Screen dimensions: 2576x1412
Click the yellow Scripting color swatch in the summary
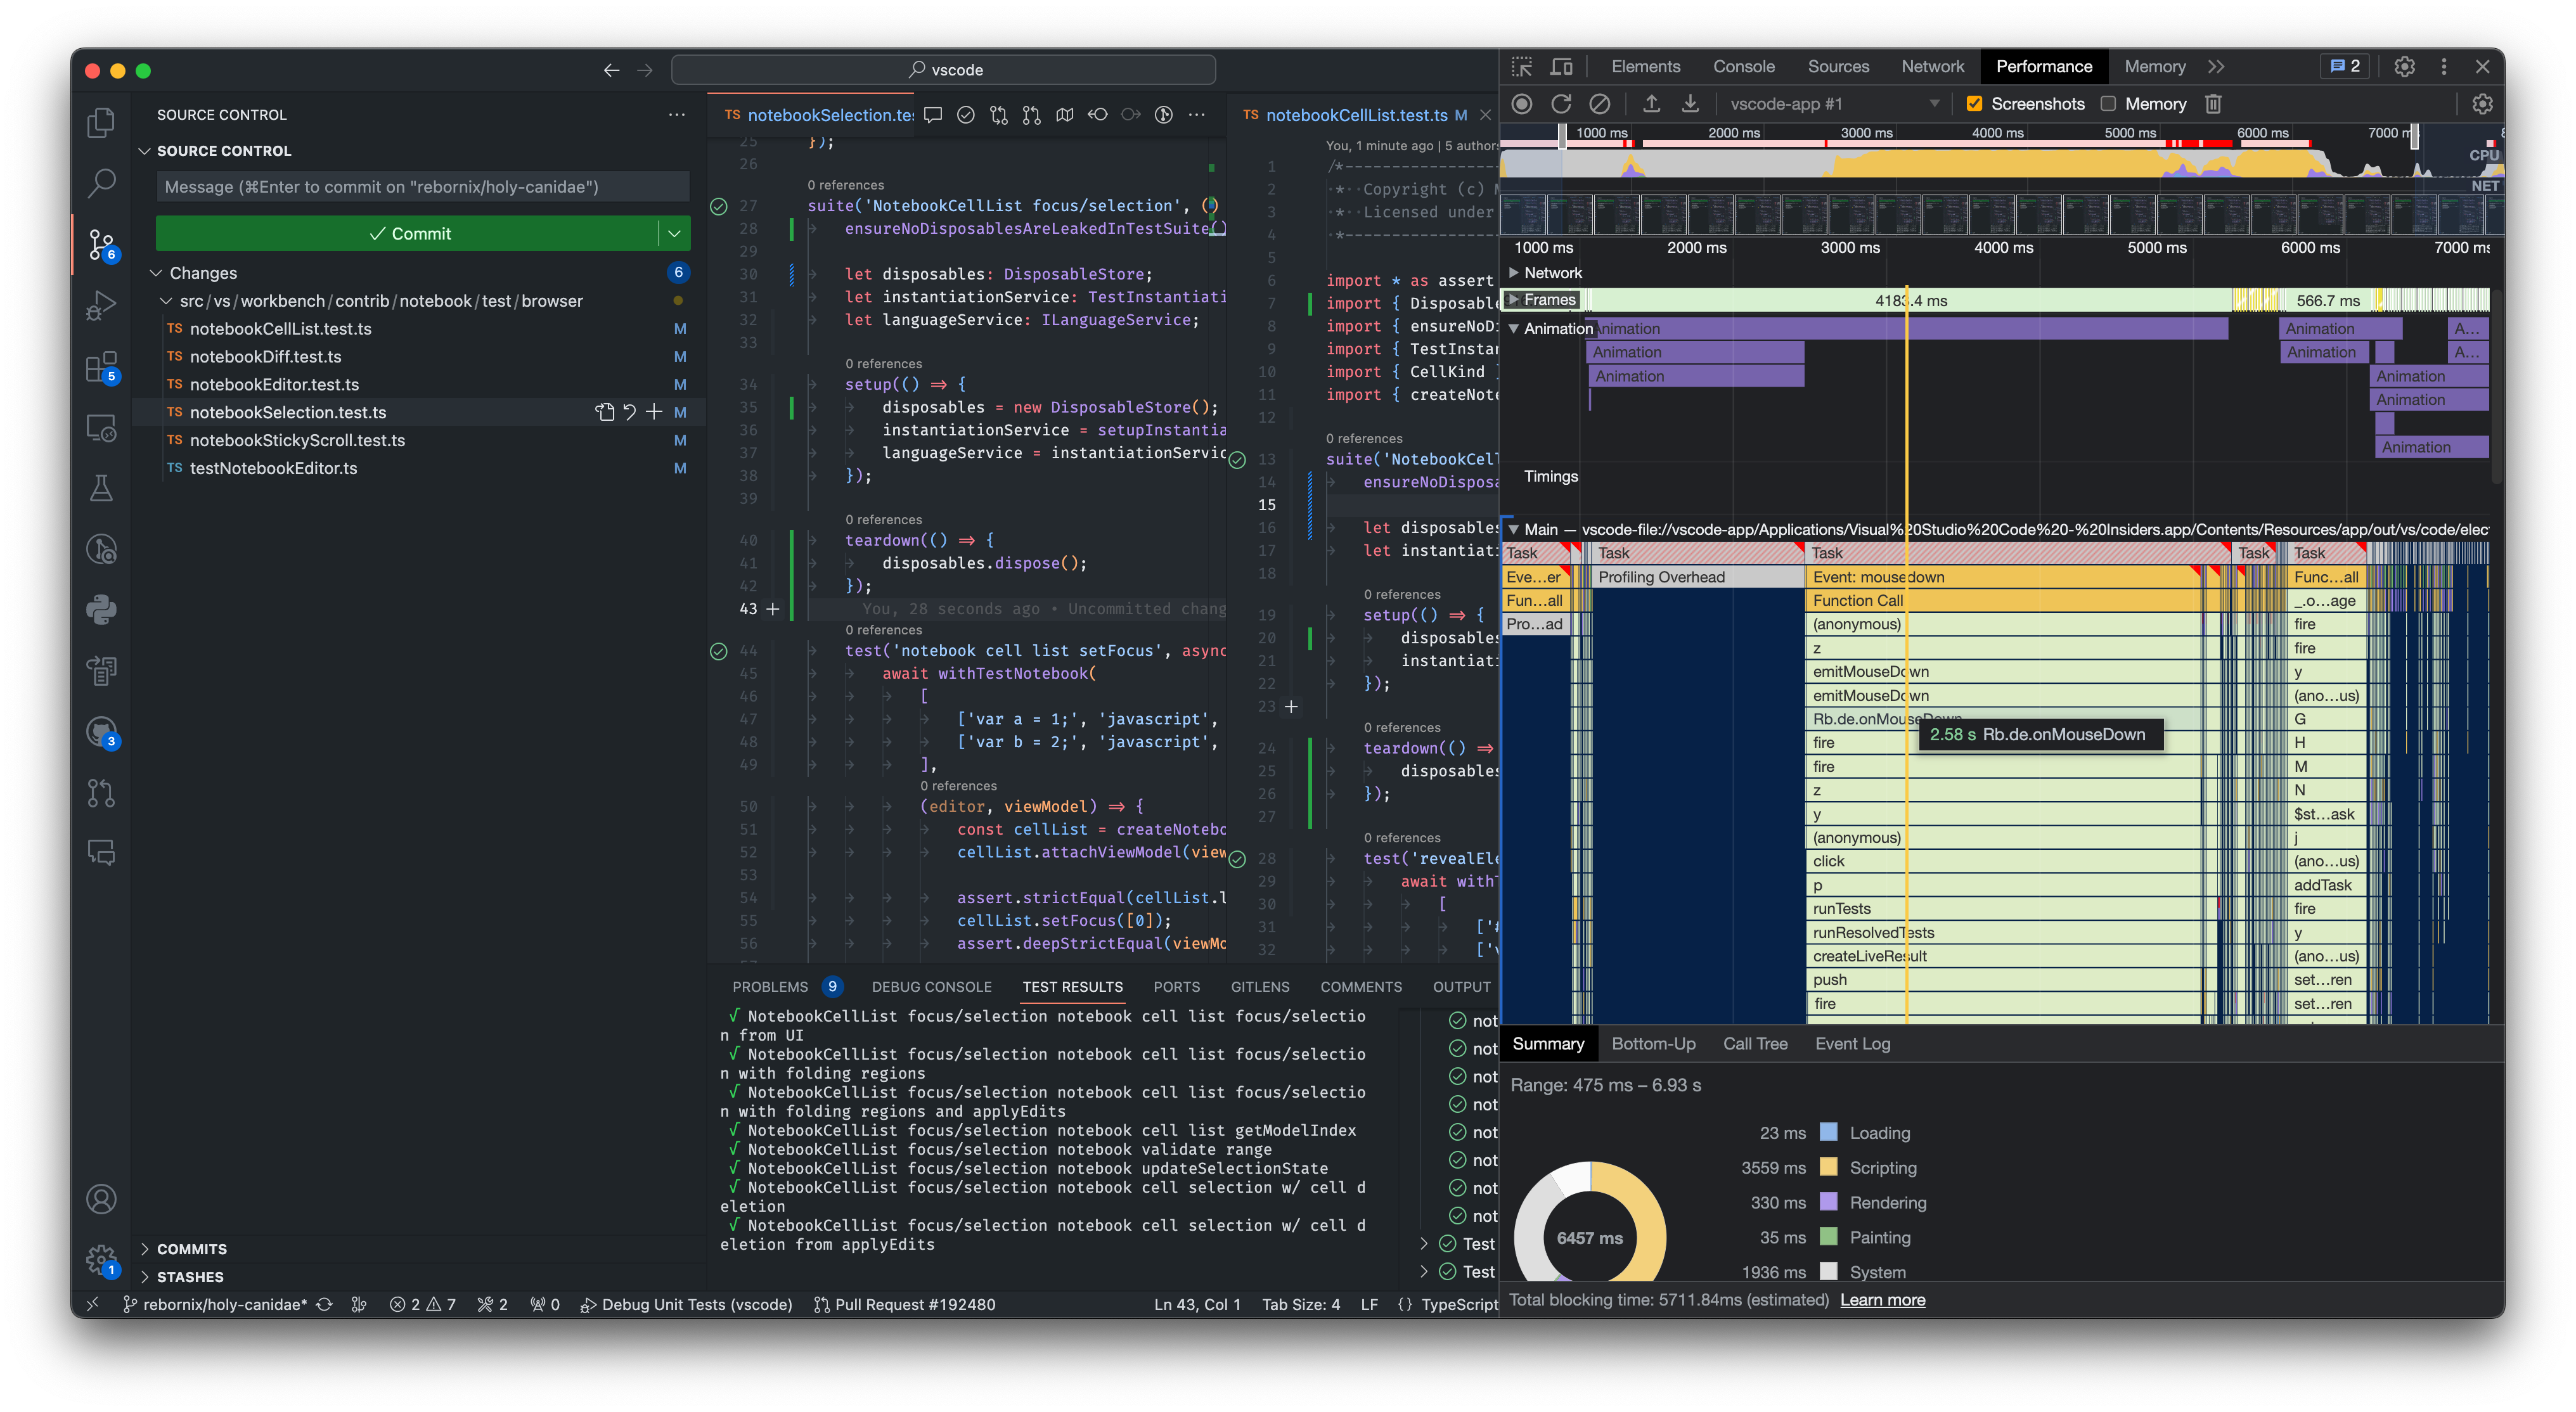point(1829,1167)
